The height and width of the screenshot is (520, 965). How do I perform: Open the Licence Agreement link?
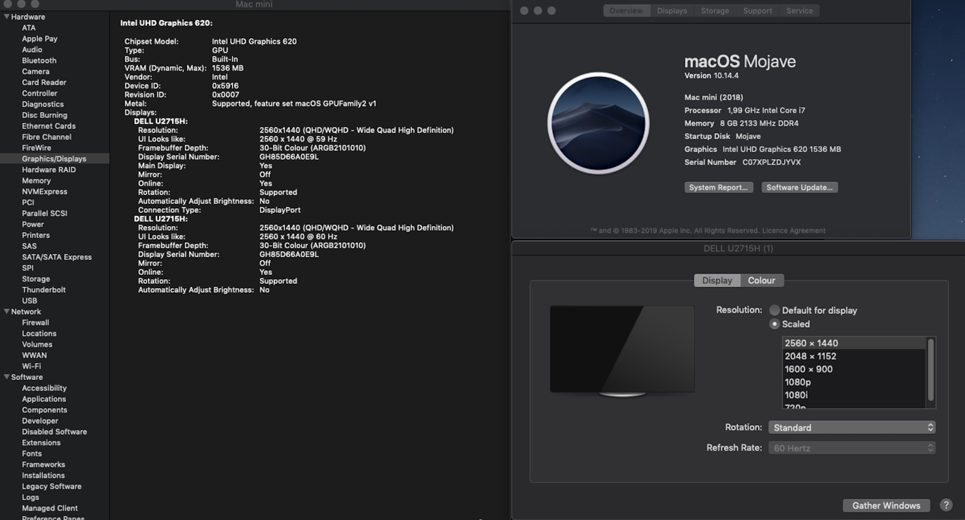pyautogui.click(x=794, y=231)
